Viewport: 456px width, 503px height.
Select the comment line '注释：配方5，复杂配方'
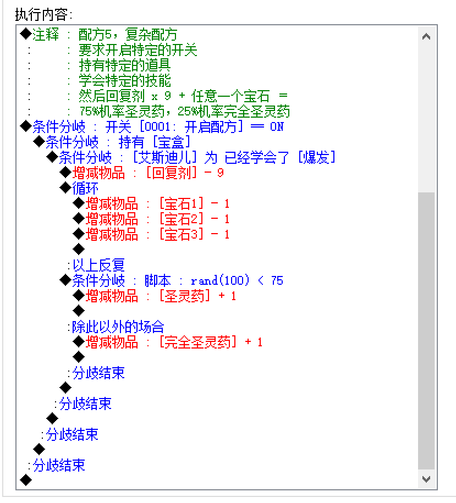(x=98, y=34)
